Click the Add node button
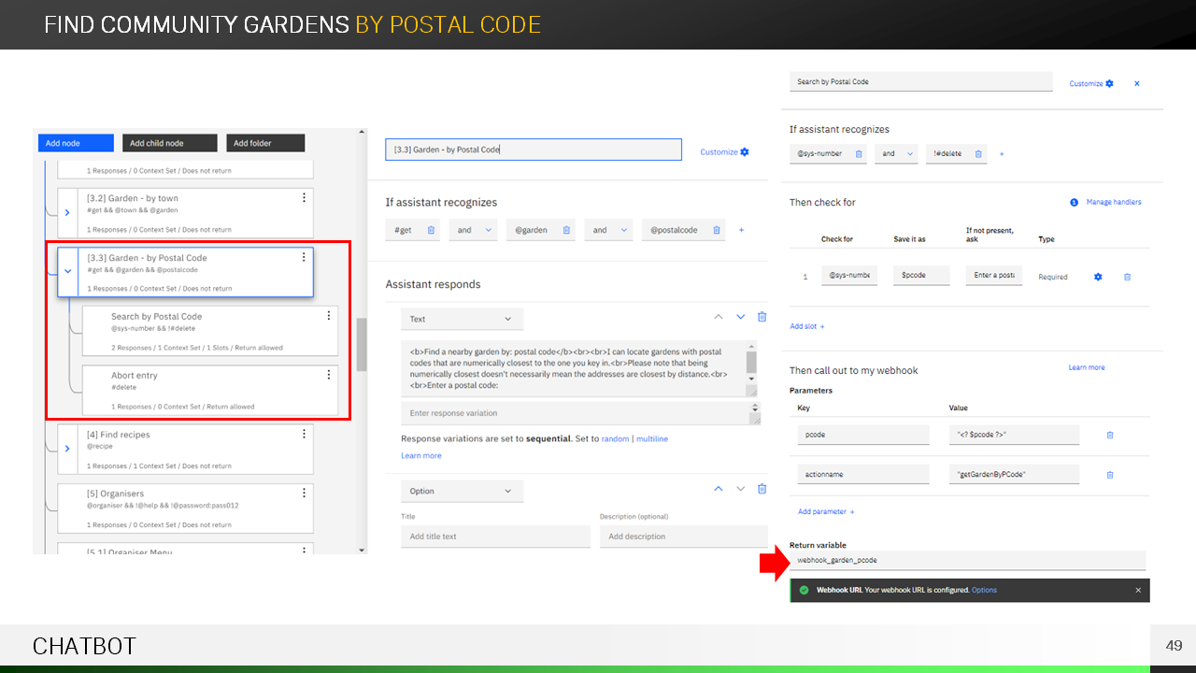 point(76,143)
